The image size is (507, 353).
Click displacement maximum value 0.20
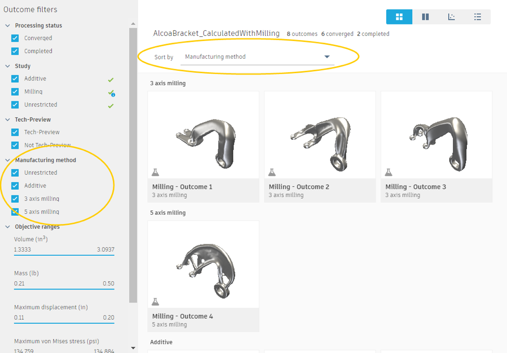pyautogui.click(x=109, y=318)
